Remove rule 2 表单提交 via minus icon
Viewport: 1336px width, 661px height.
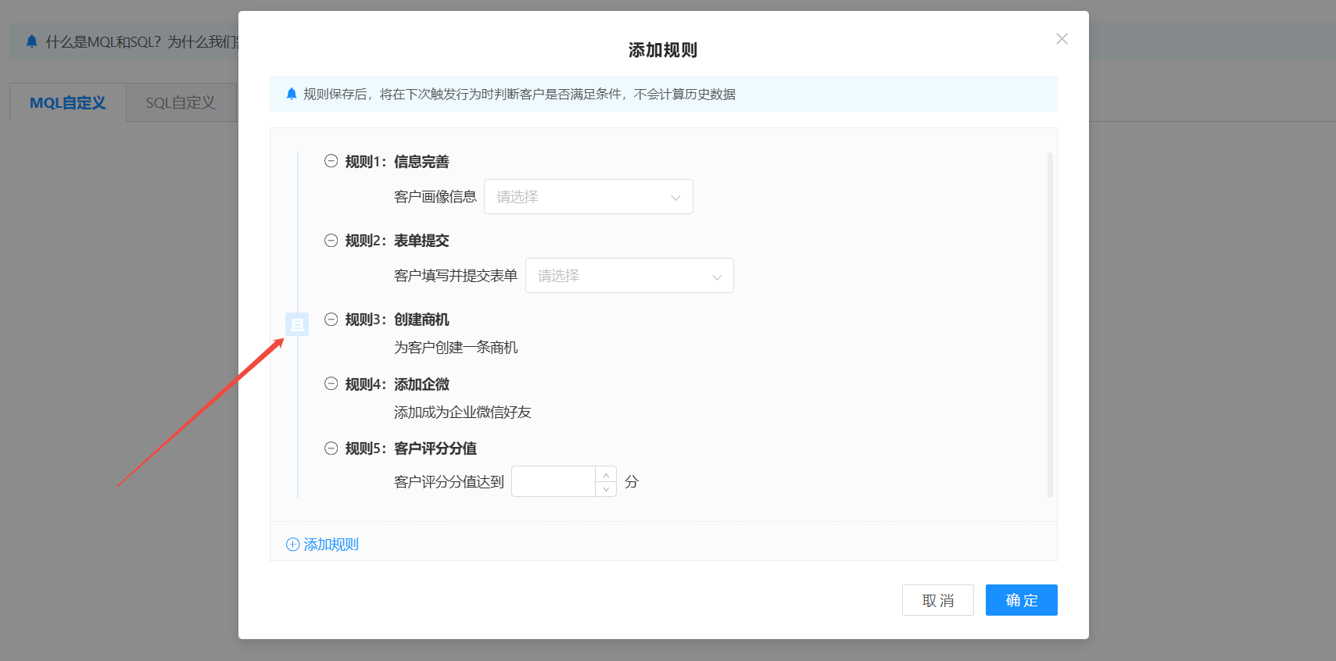(331, 240)
